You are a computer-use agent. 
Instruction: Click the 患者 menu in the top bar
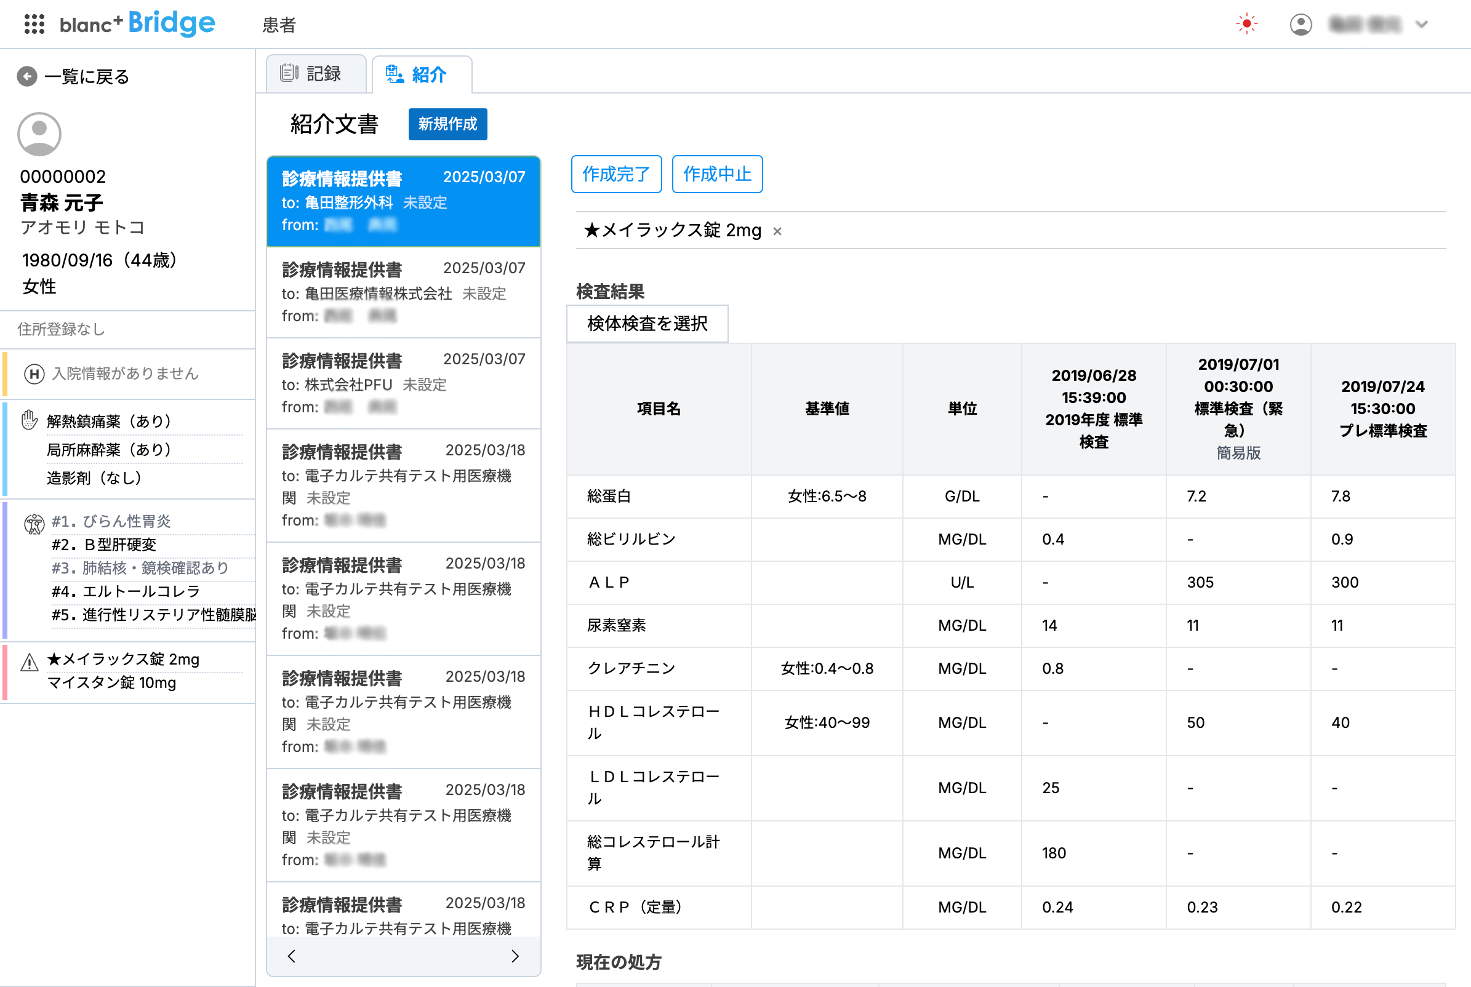tap(279, 25)
